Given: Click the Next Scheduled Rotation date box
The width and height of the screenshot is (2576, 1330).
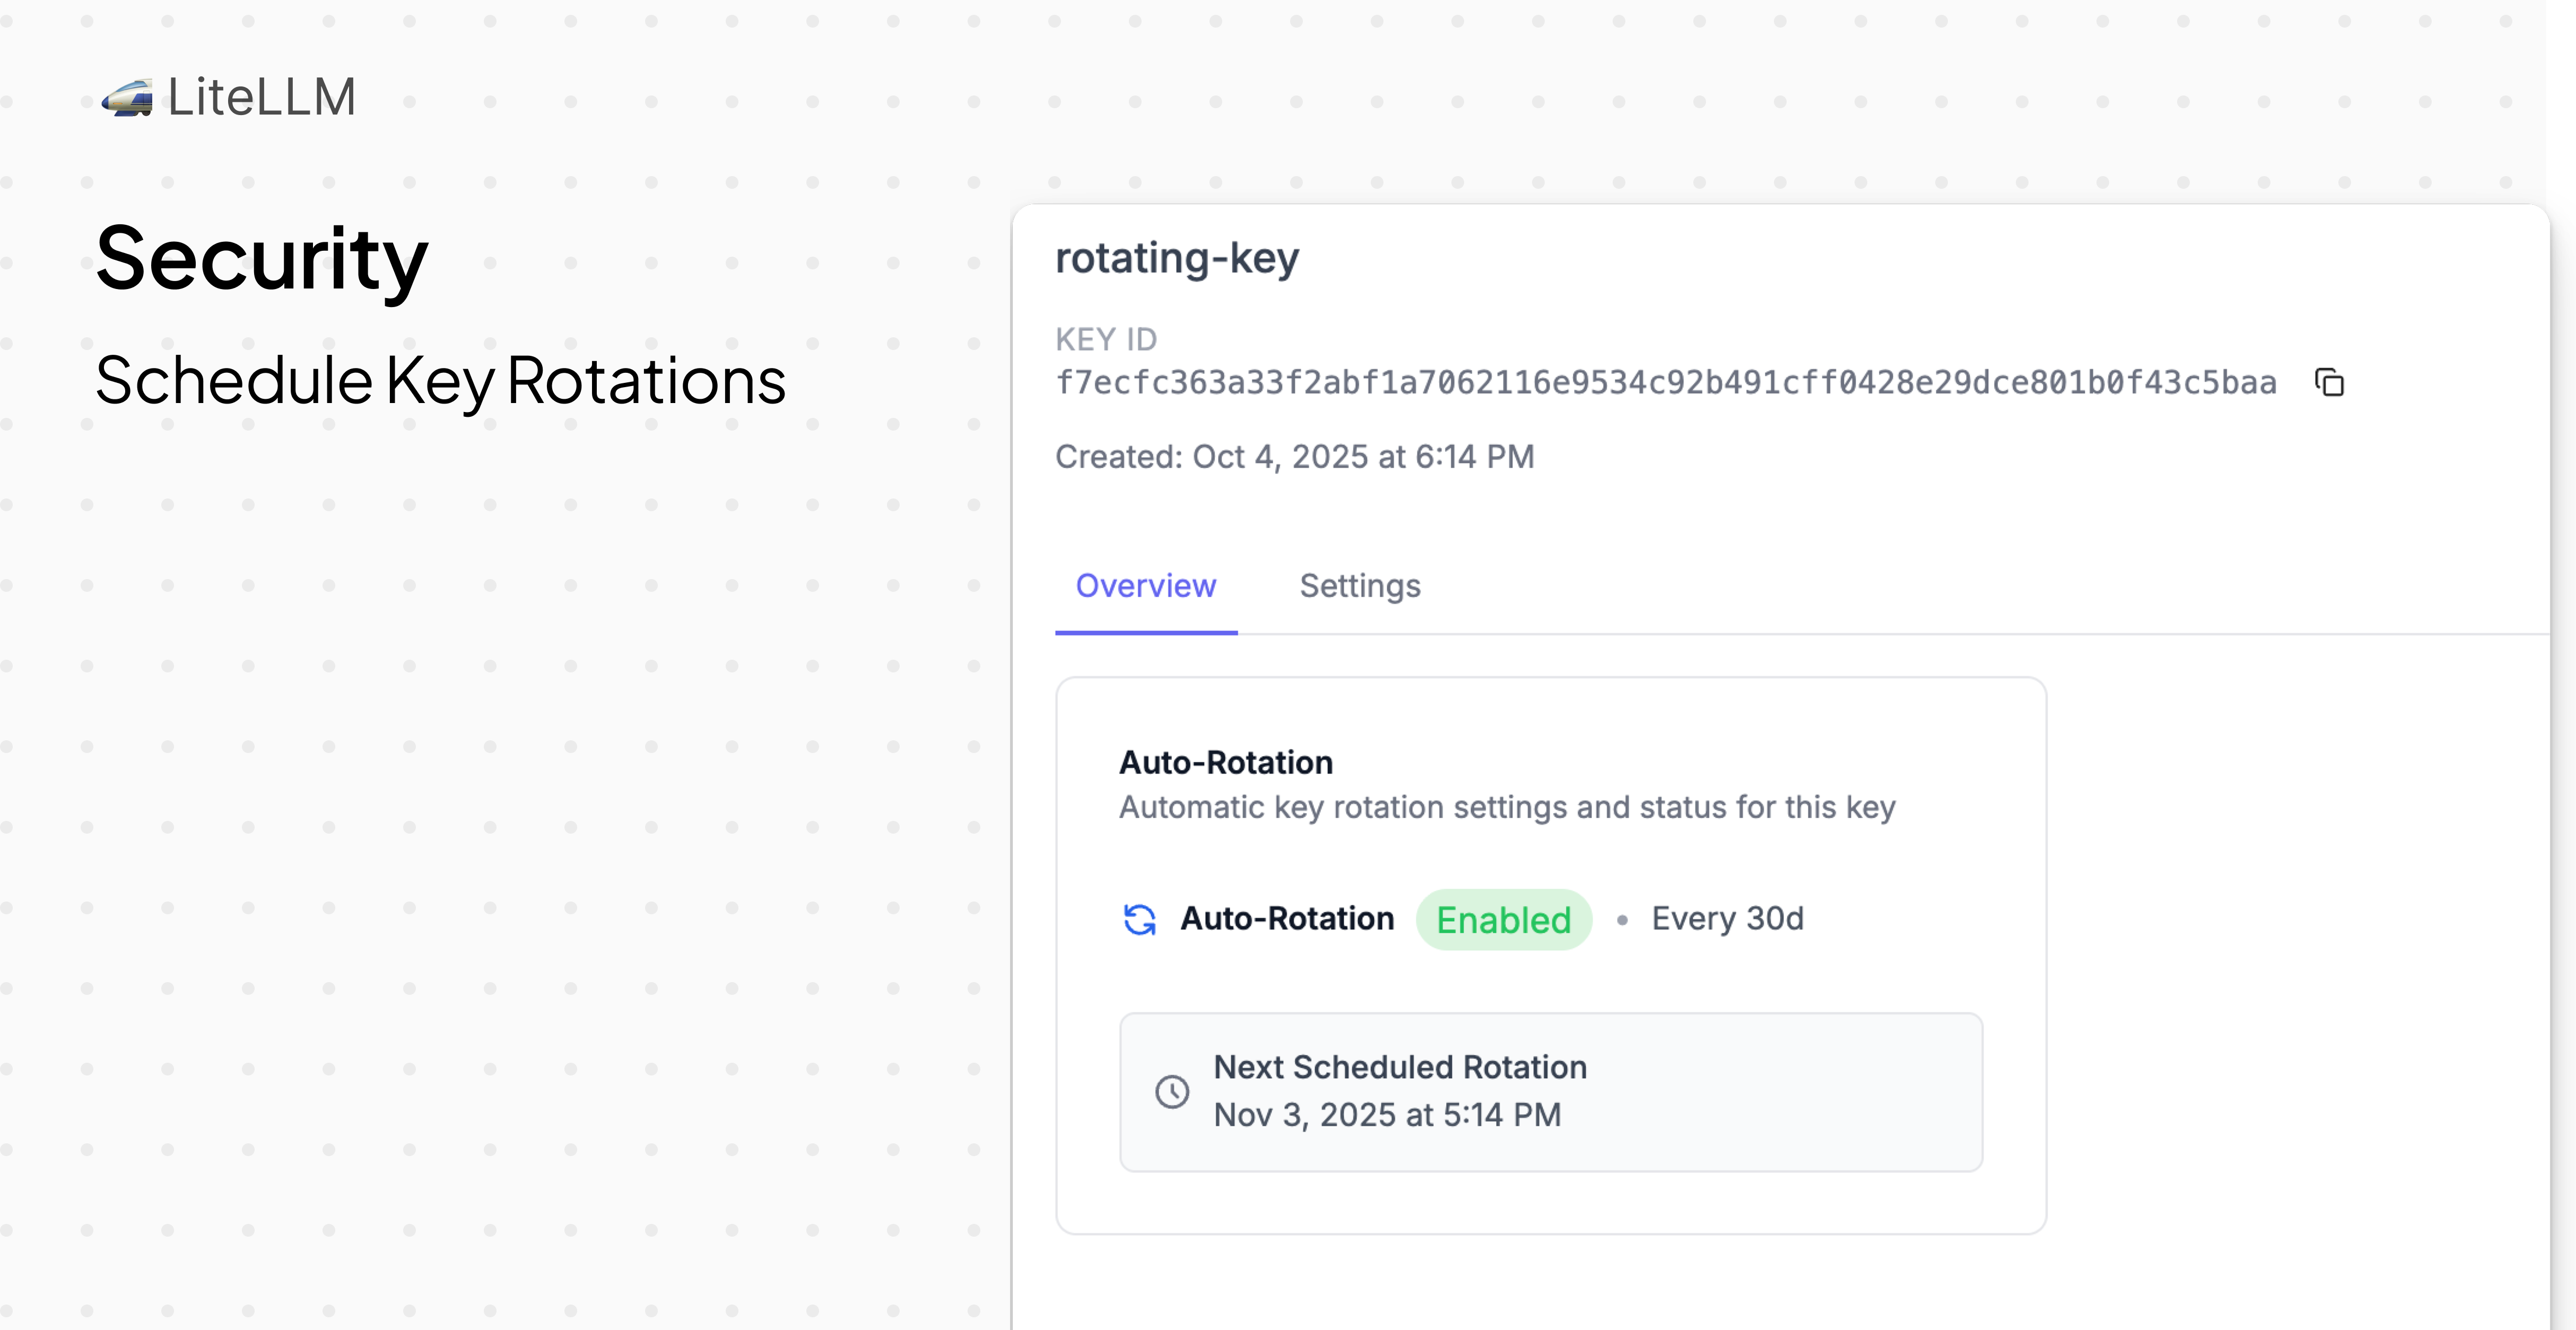Looking at the screenshot, I should click(1551, 1092).
